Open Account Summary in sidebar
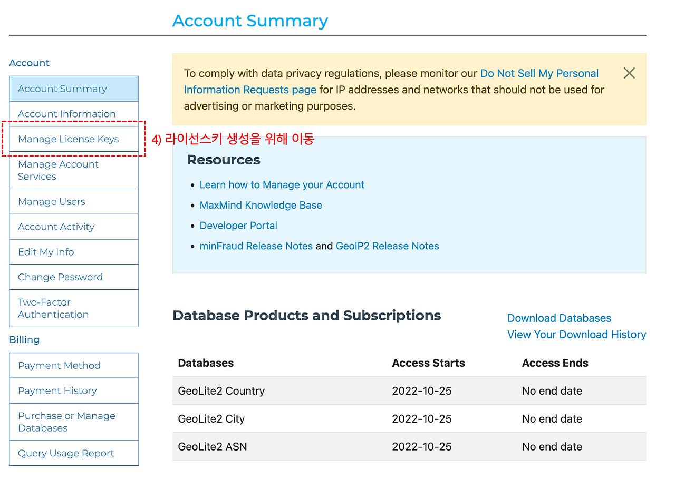This screenshot has height=479, width=675. coord(62,89)
